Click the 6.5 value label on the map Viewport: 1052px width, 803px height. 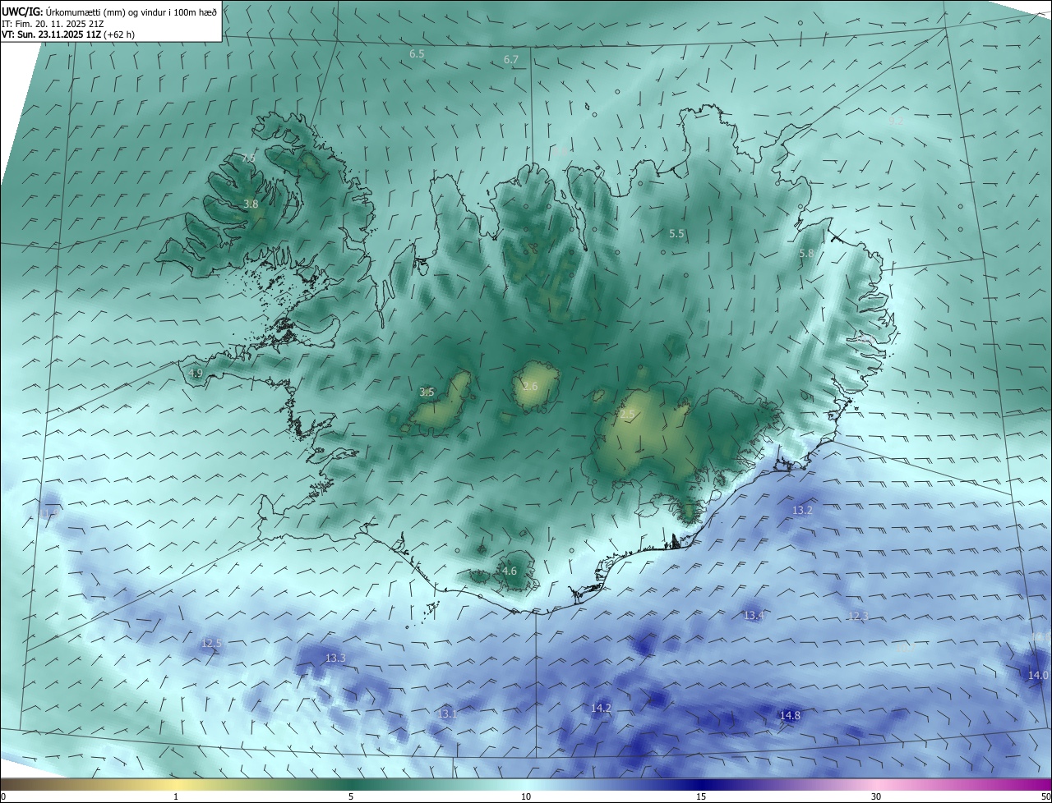417,54
